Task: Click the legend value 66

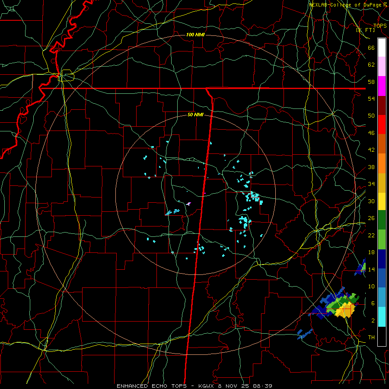Action: click(371, 48)
